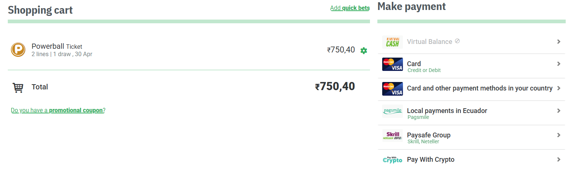This screenshot has width=572, height=171.
Task: Click the Pay With Crypto logo icon
Action: [392, 160]
